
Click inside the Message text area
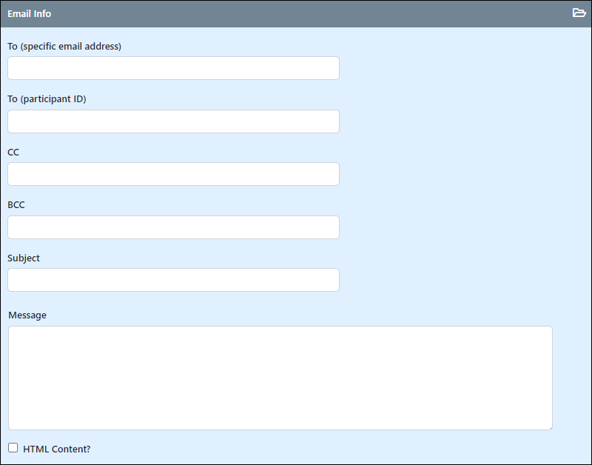point(280,378)
